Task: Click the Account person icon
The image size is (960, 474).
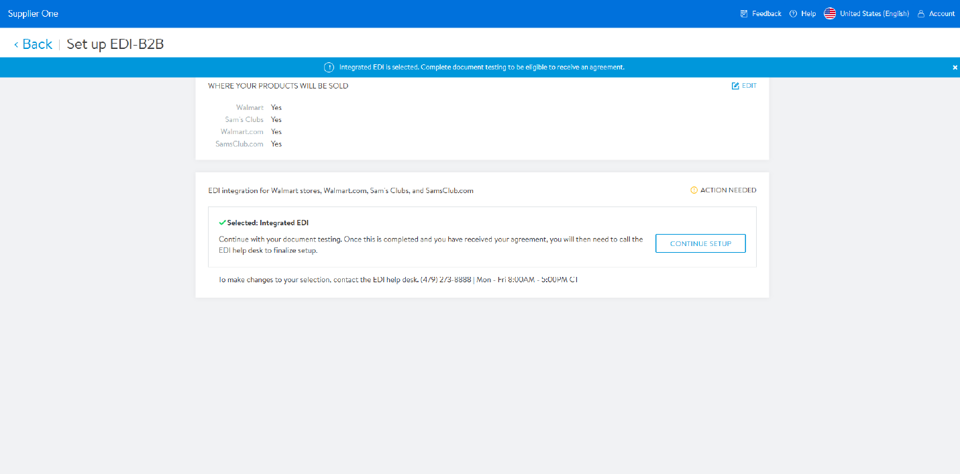Action: (921, 13)
